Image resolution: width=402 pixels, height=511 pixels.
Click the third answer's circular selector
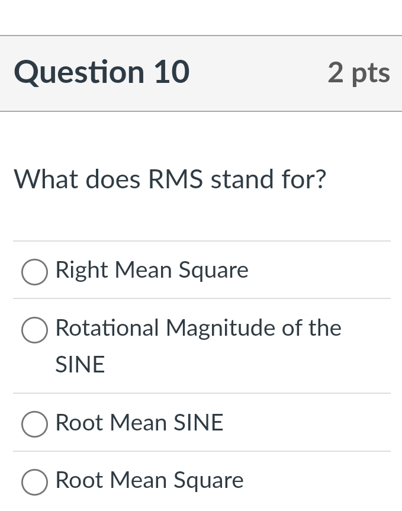pyautogui.click(x=34, y=424)
